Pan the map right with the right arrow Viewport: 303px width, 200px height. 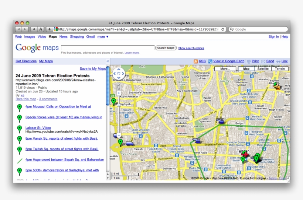point(123,73)
